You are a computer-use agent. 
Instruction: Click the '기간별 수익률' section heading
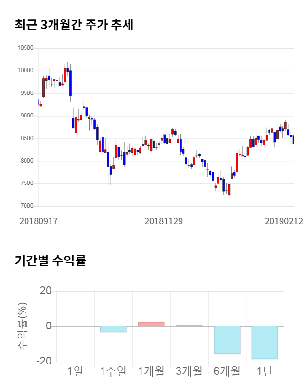coord(50,261)
